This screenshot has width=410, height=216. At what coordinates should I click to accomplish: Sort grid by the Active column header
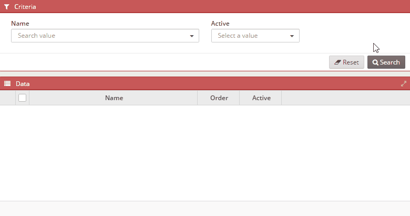[x=261, y=98]
